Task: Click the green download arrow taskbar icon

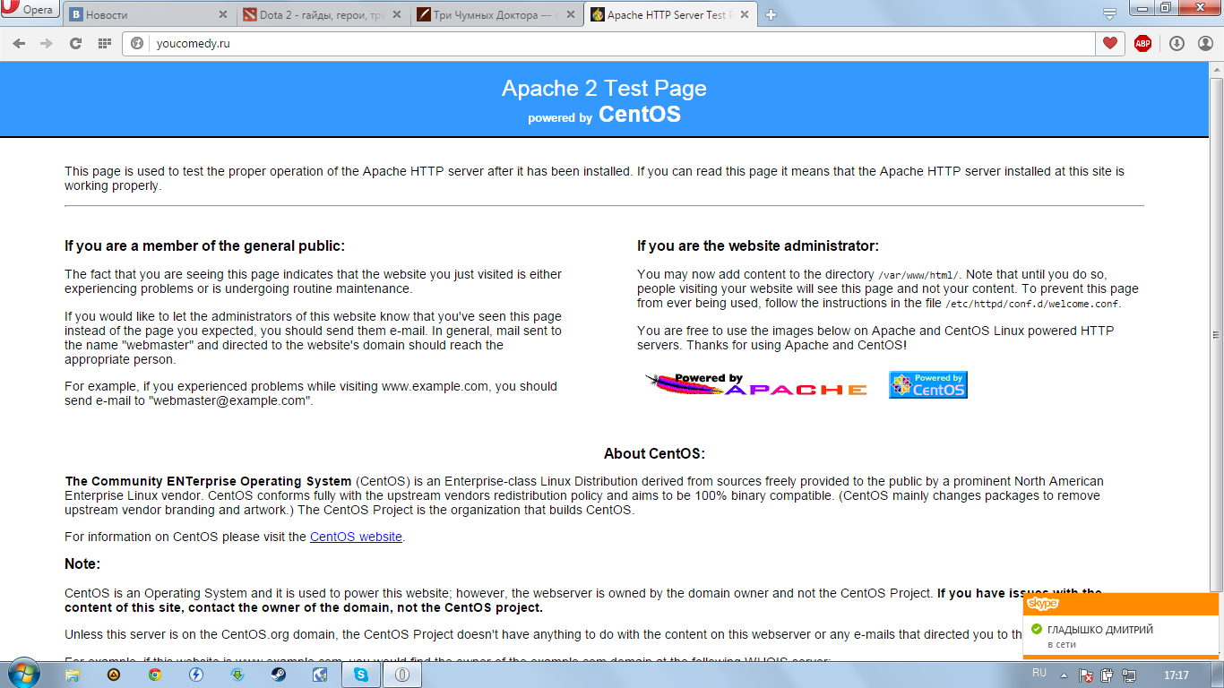Action: coord(237,675)
